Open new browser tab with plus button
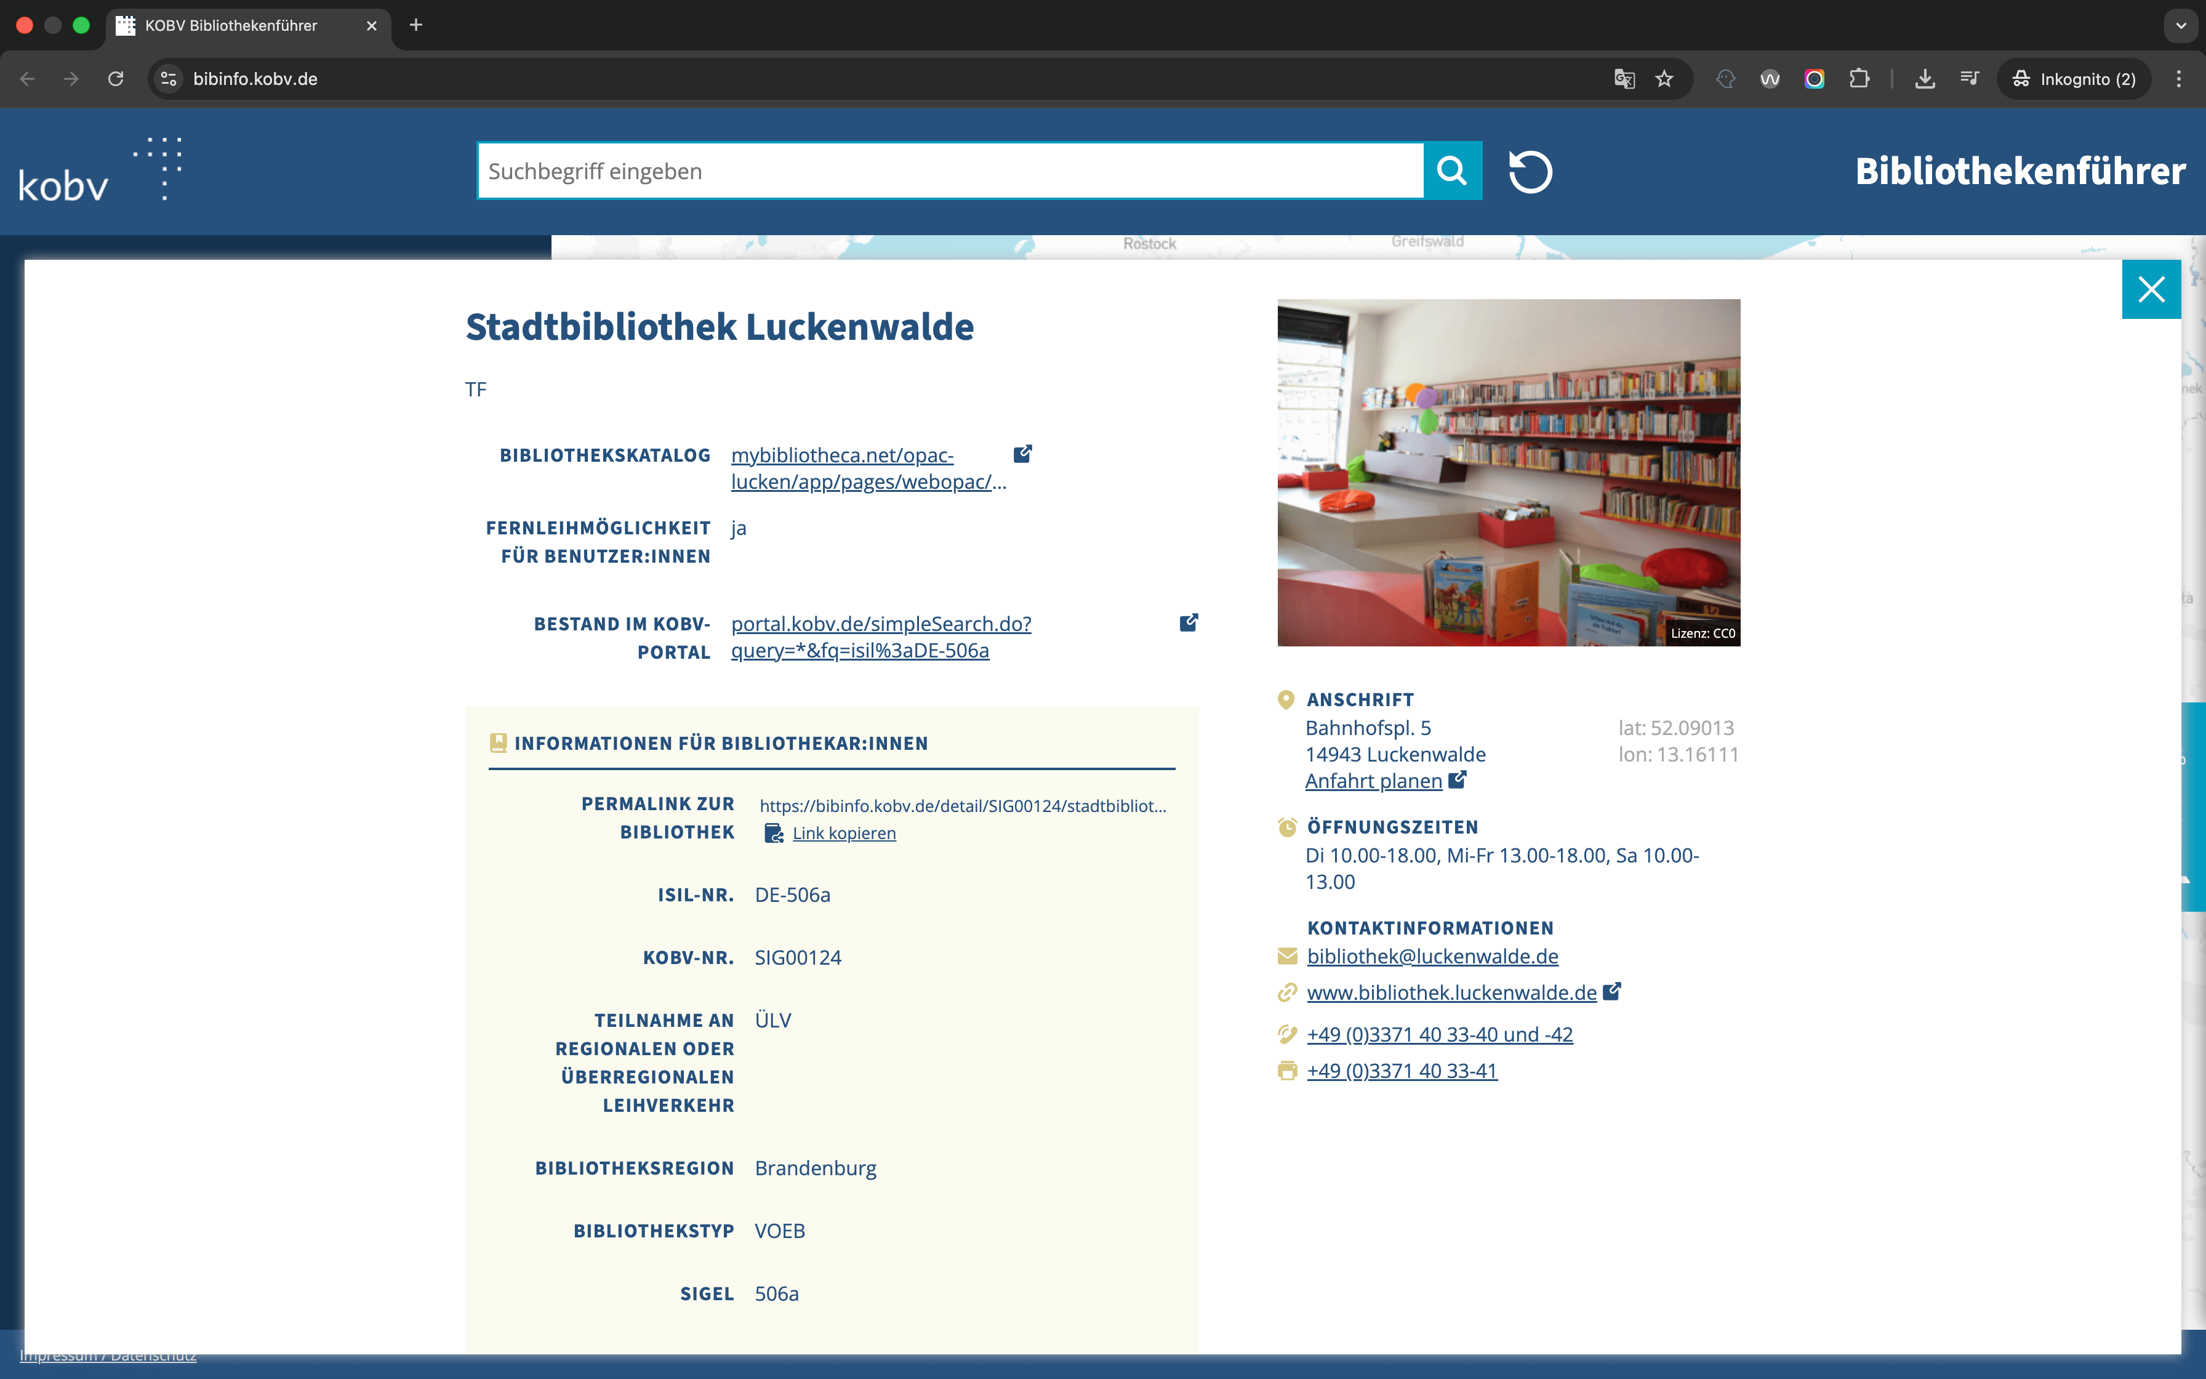 point(415,25)
